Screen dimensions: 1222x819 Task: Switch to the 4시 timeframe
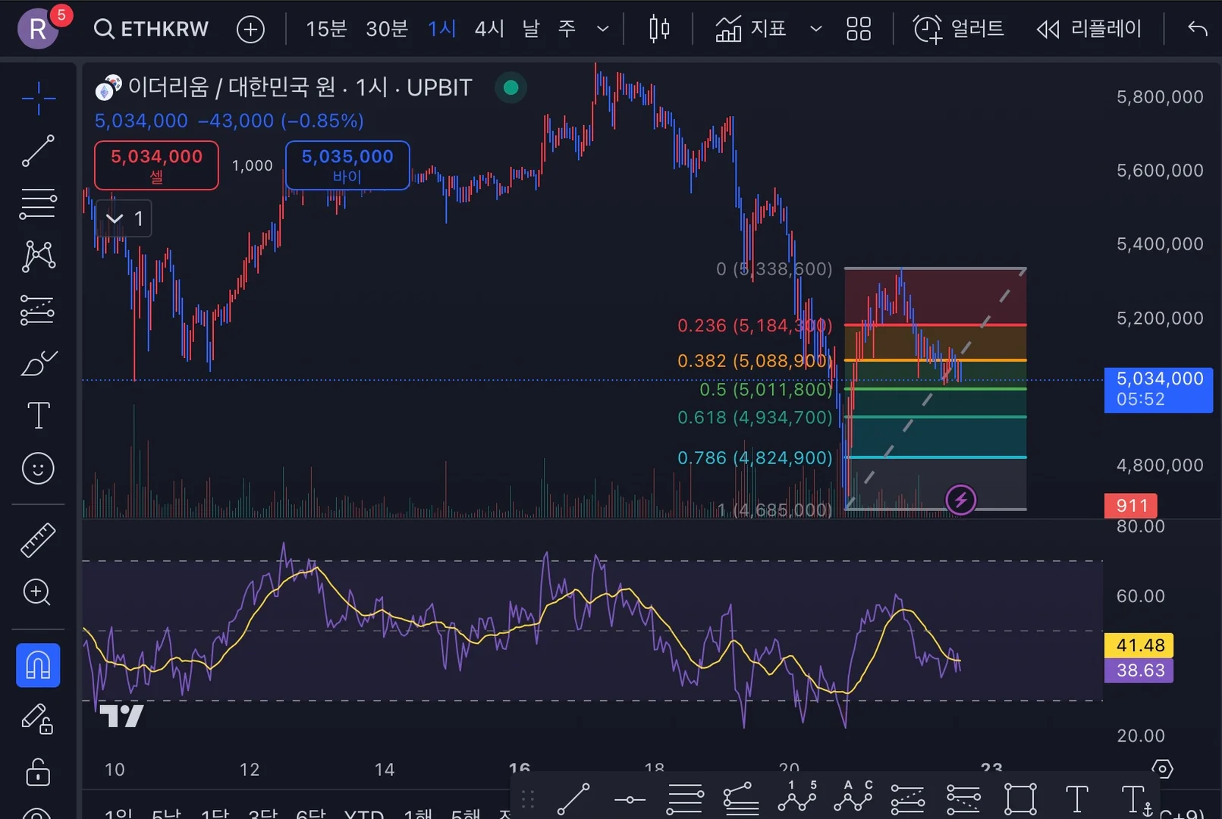coord(489,29)
